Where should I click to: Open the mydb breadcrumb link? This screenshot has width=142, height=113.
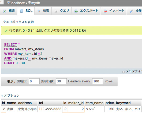click(36, 3)
